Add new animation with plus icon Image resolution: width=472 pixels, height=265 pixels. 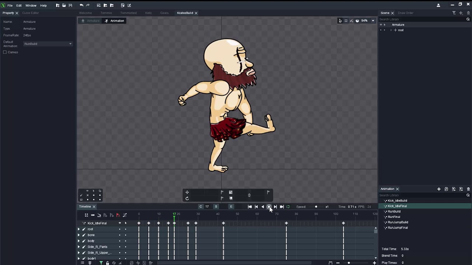[x=439, y=189]
